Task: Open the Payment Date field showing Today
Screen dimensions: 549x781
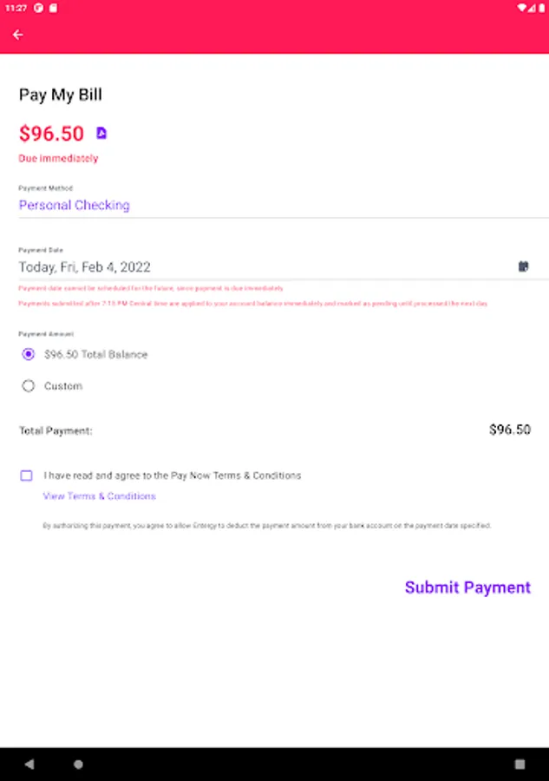Action: [x=85, y=267]
